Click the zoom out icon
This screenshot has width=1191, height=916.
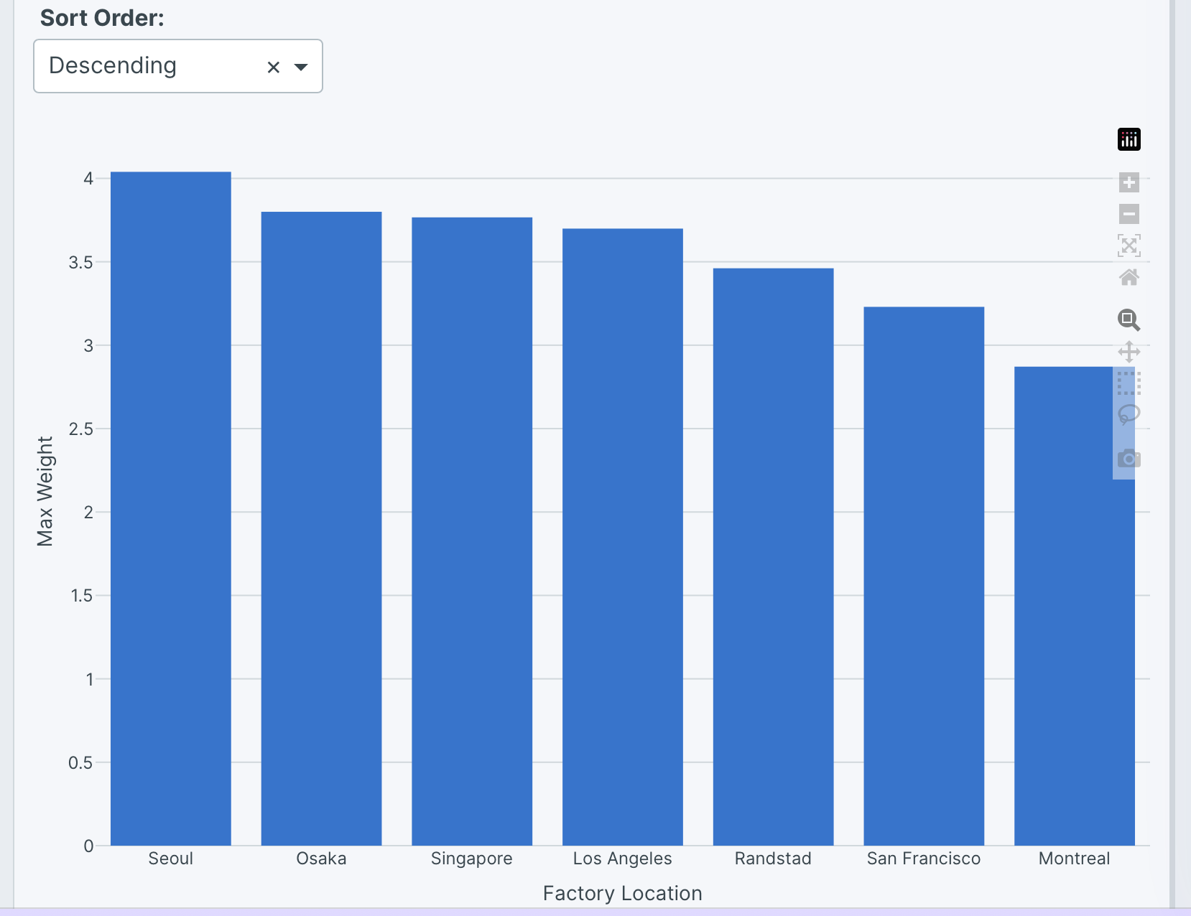click(1129, 214)
